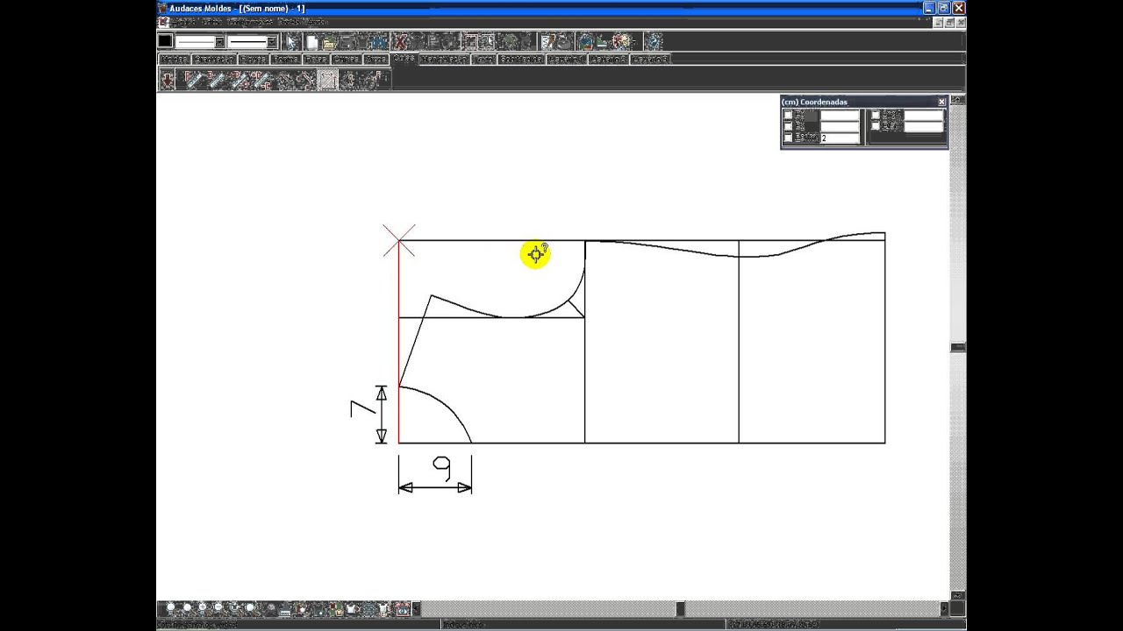Click the Coordenadas field containing value 2
The height and width of the screenshot is (631, 1123).
tap(840, 138)
